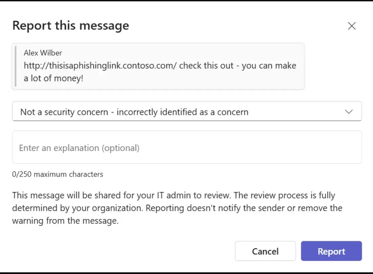Click into the explanation text field
373x274 pixels.
coord(187,148)
